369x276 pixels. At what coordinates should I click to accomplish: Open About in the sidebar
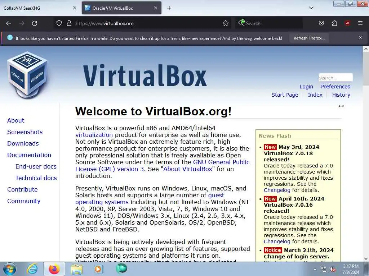[x=15, y=120]
